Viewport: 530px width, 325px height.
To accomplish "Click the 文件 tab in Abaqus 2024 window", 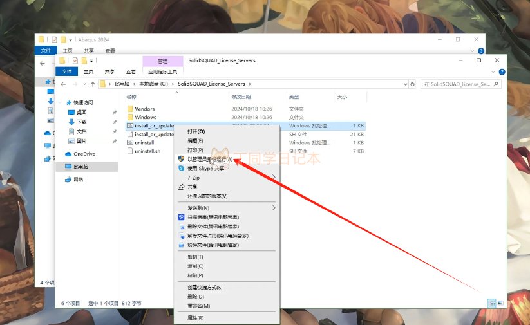I will (x=46, y=50).
